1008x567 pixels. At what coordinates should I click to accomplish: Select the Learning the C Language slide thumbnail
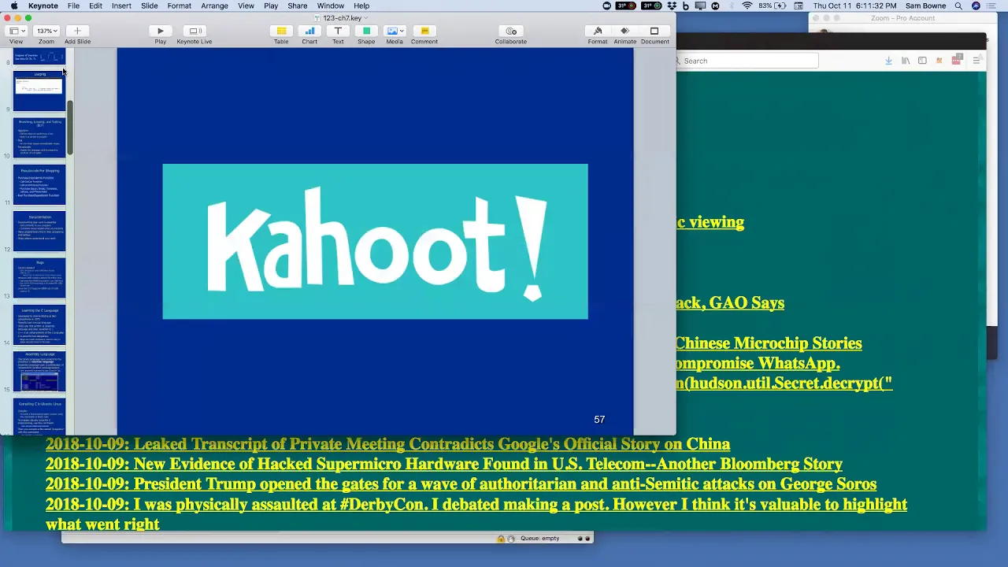pyautogui.click(x=39, y=324)
